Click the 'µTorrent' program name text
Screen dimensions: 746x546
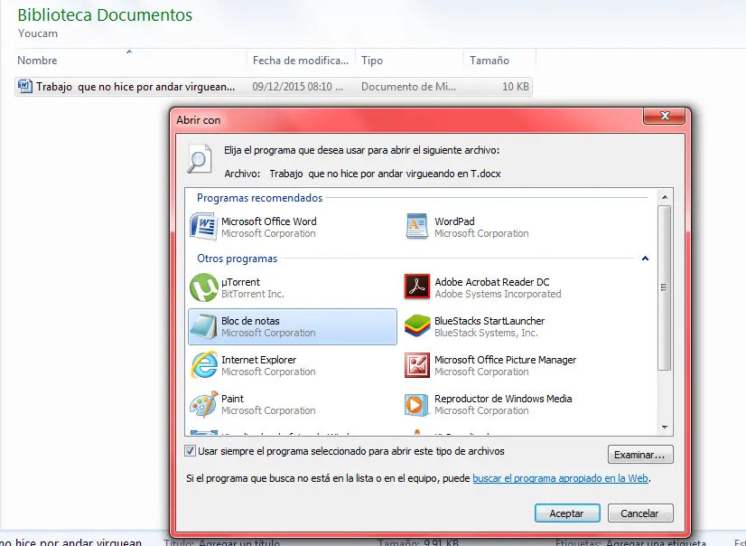pos(240,282)
